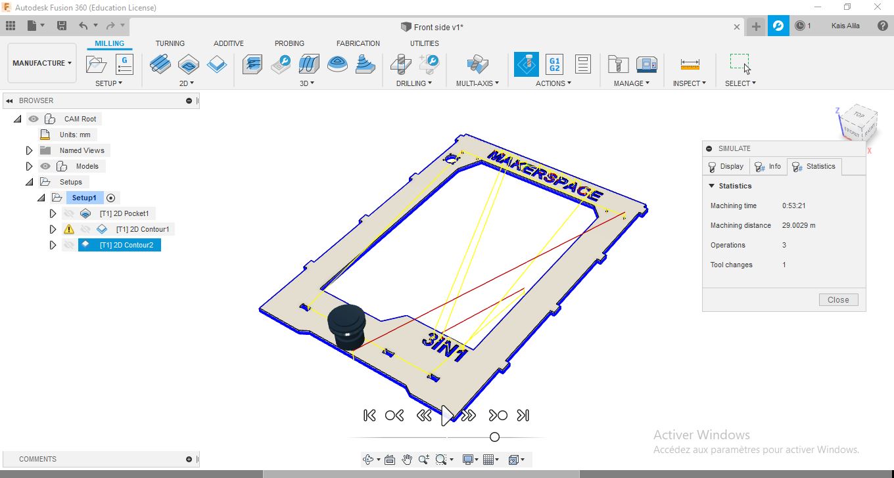Collapse the Setups node
Screen dimensions: 894x478
29,182
